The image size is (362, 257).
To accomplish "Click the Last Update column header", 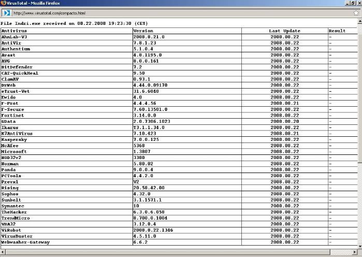I will (285, 31).
